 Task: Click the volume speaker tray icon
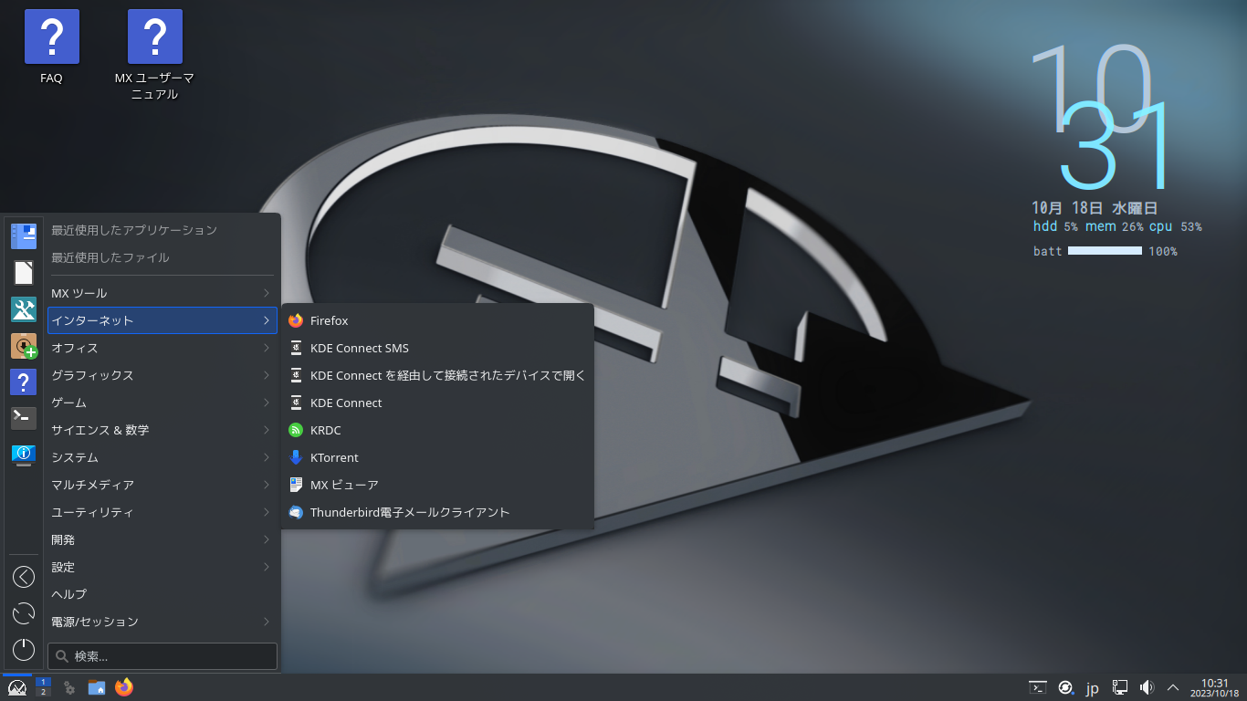coord(1147,687)
